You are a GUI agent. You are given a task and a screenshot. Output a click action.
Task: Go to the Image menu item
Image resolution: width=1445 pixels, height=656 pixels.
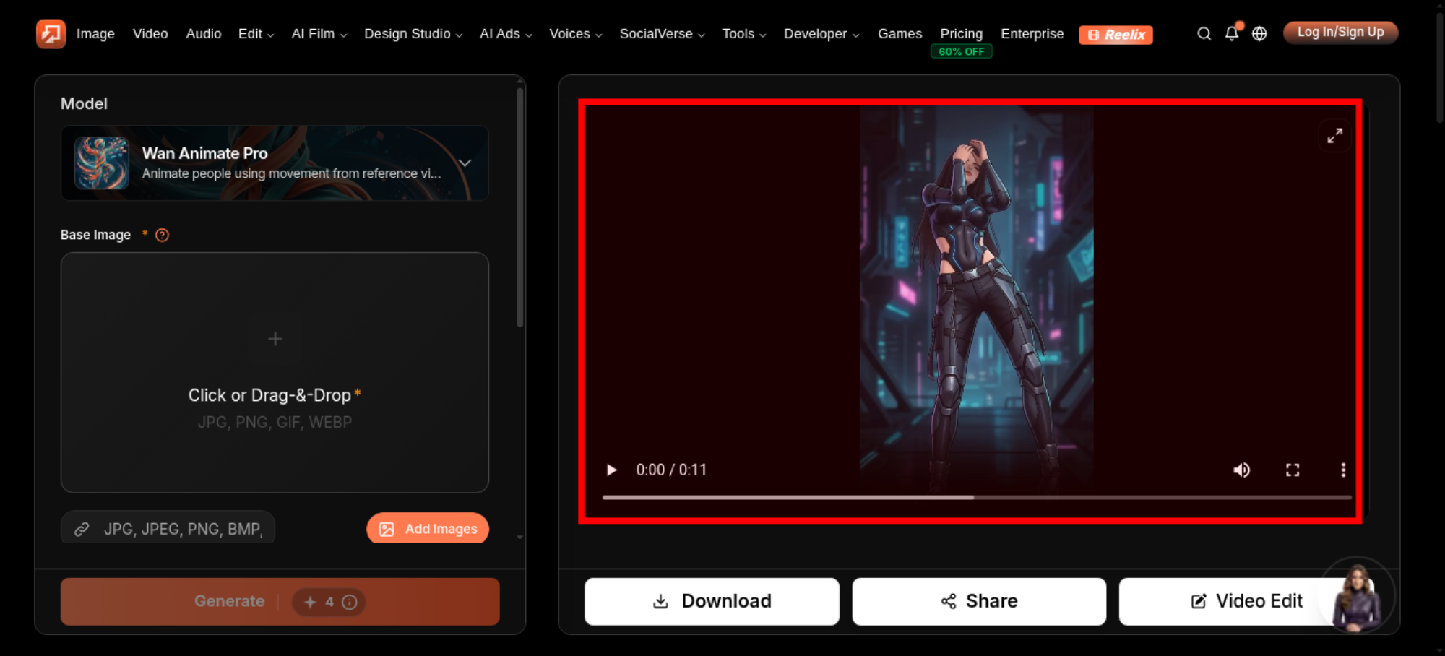click(95, 34)
